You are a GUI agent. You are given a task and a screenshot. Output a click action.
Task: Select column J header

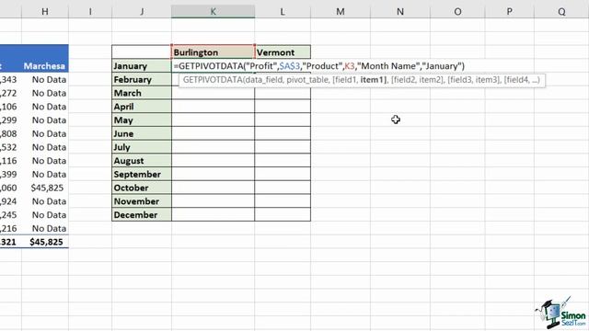[x=142, y=11]
